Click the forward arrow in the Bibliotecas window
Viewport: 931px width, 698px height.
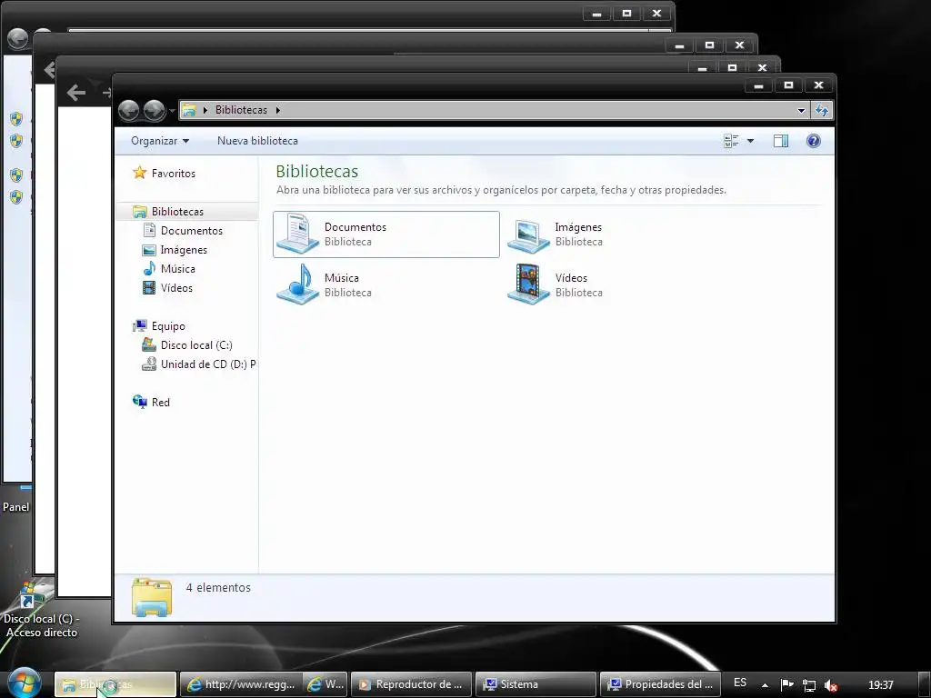[x=155, y=110]
